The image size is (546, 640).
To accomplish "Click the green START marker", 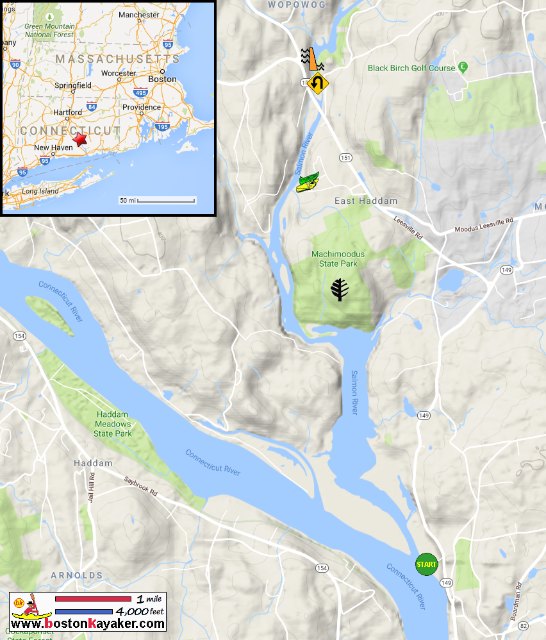I will click(427, 564).
